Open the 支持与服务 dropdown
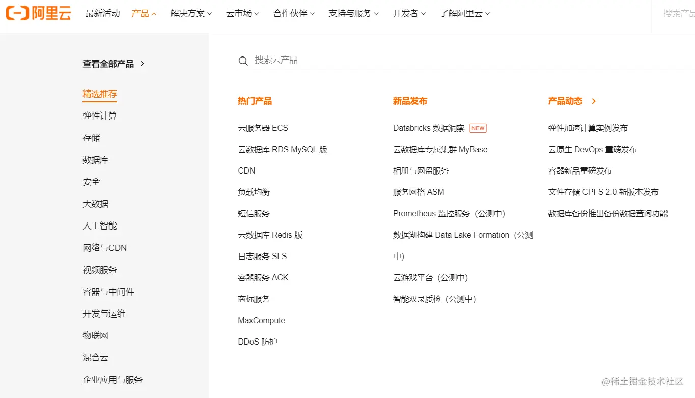This screenshot has height=398, width=695. [x=354, y=14]
